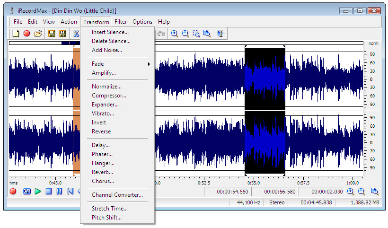This screenshot has width=388, height=228.
Task: Click the top toolbar Zoom Out magnifier
Action: (185, 34)
